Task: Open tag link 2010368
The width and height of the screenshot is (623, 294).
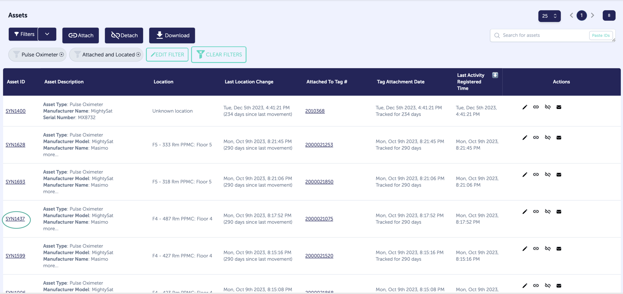Action: [315, 111]
